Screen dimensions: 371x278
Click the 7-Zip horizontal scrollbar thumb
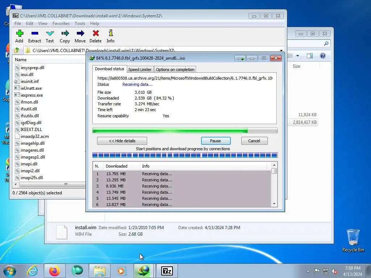click(x=52, y=184)
